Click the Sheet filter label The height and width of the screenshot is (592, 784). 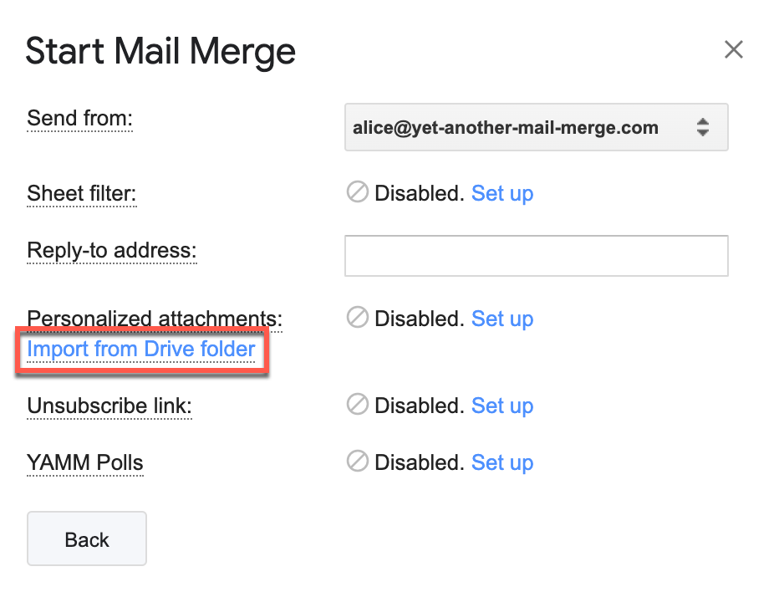tap(82, 194)
